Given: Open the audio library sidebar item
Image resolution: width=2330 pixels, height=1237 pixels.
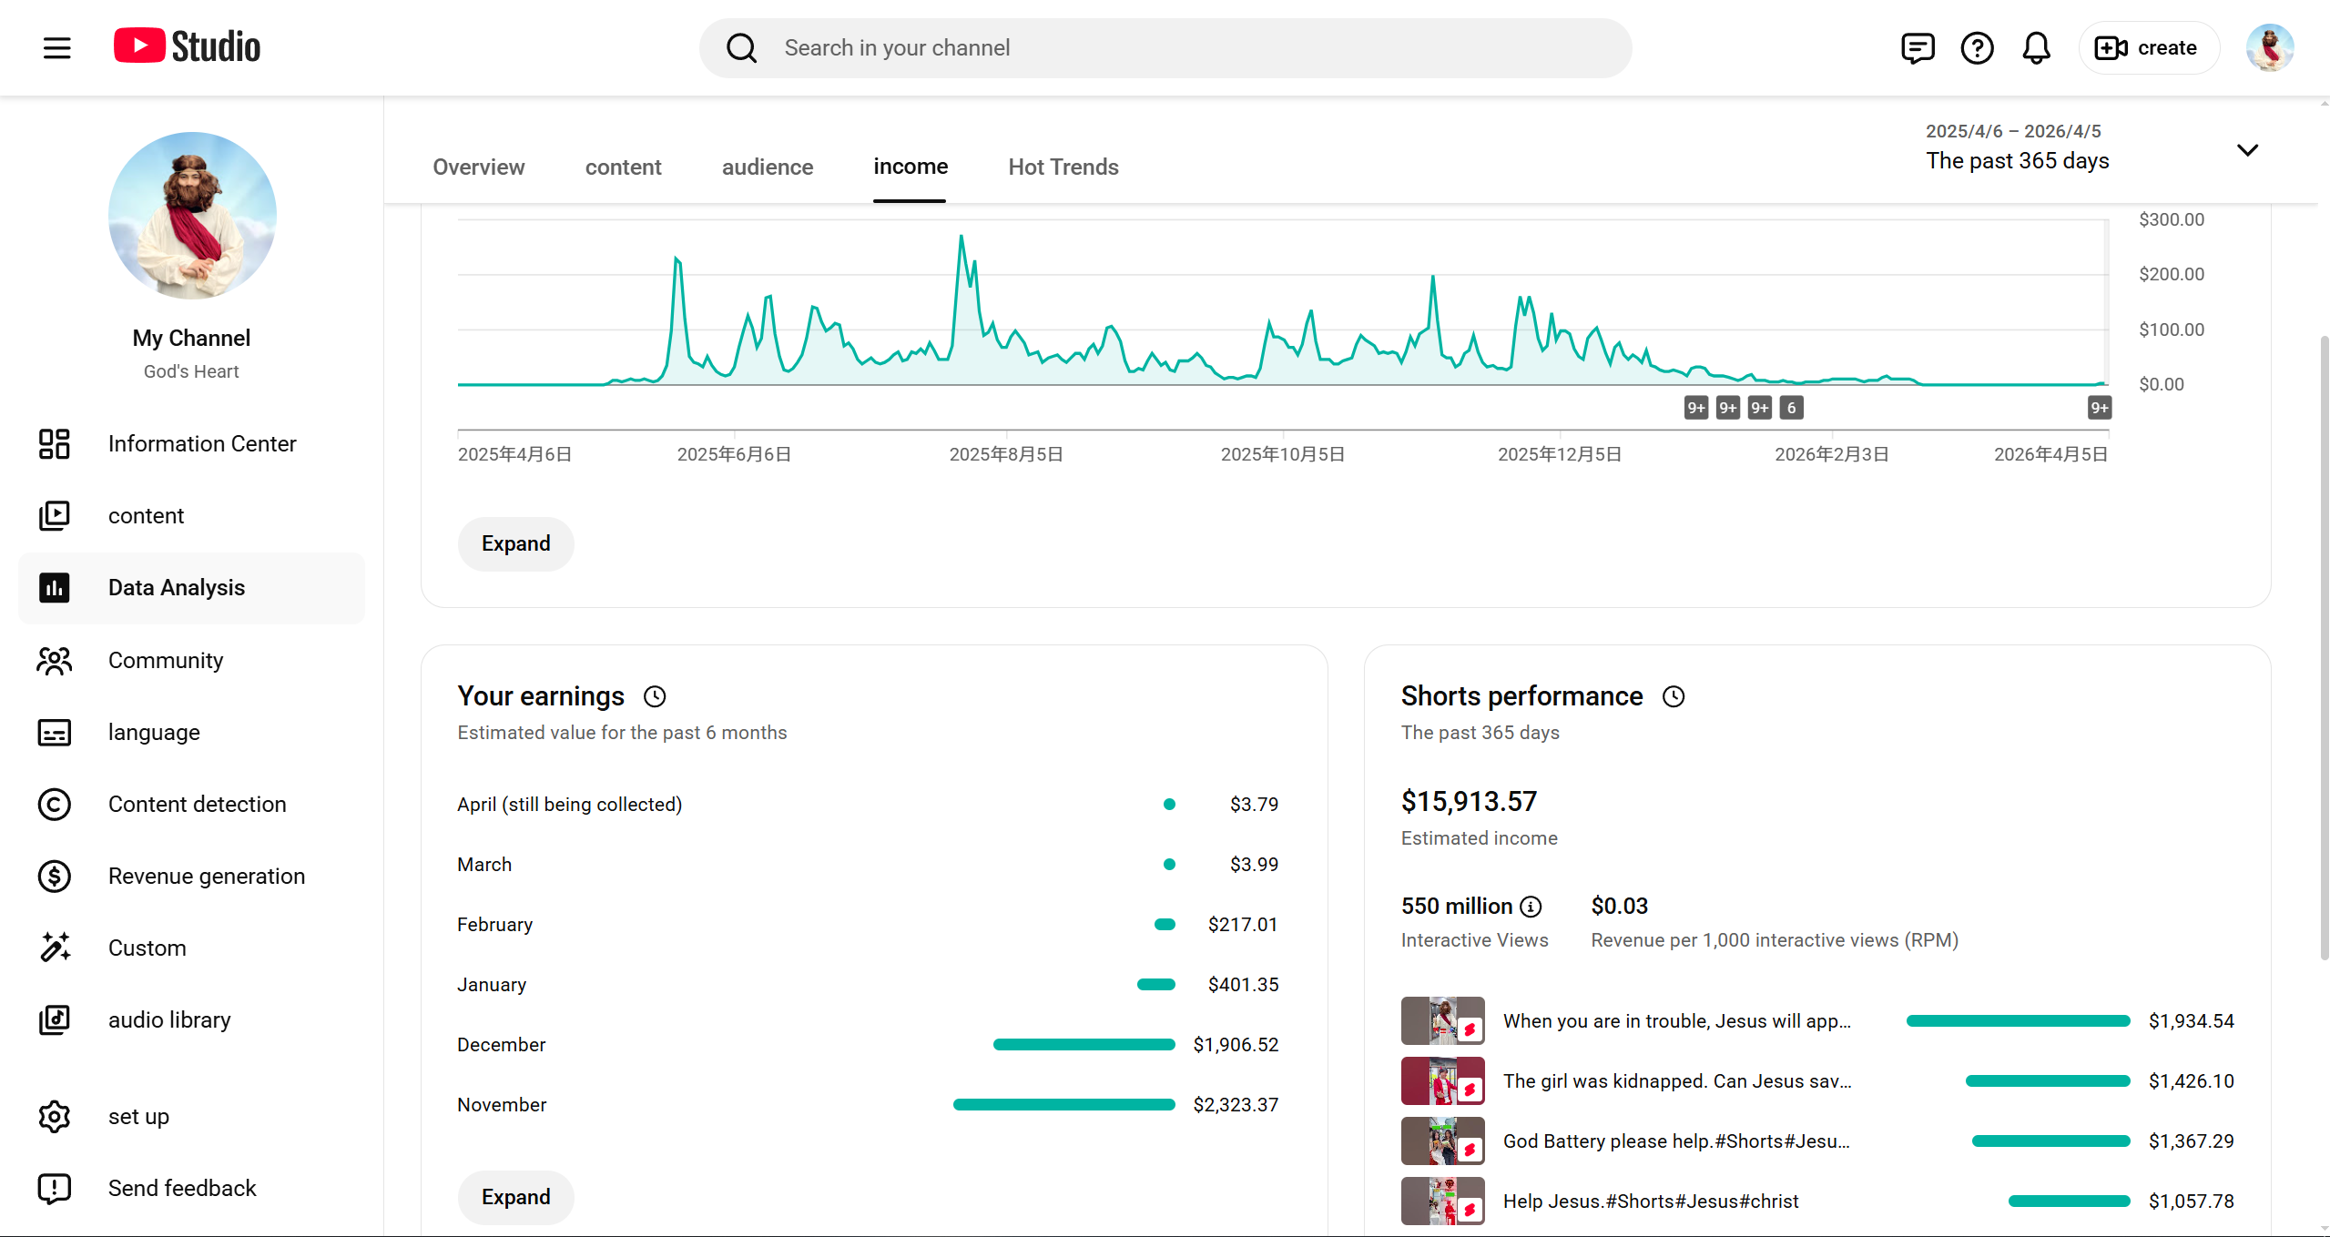Looking at the screenshot, I should click(169, 1020).
